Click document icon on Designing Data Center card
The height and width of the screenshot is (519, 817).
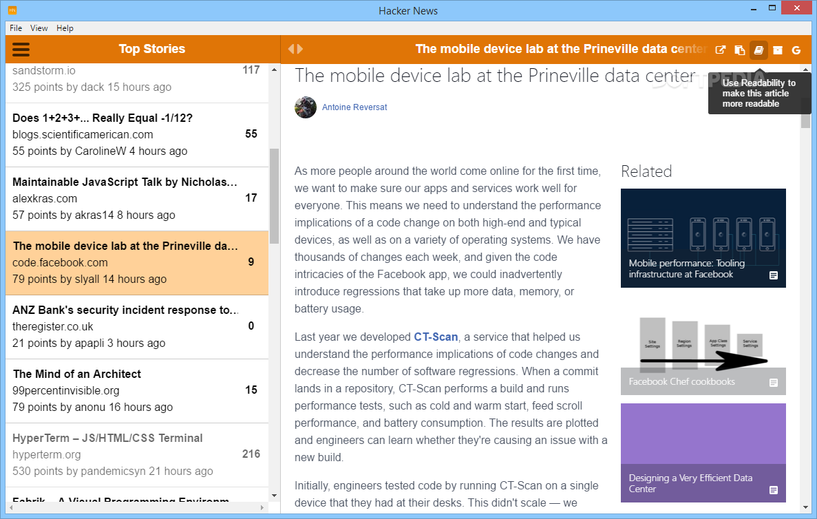point(774,490)
